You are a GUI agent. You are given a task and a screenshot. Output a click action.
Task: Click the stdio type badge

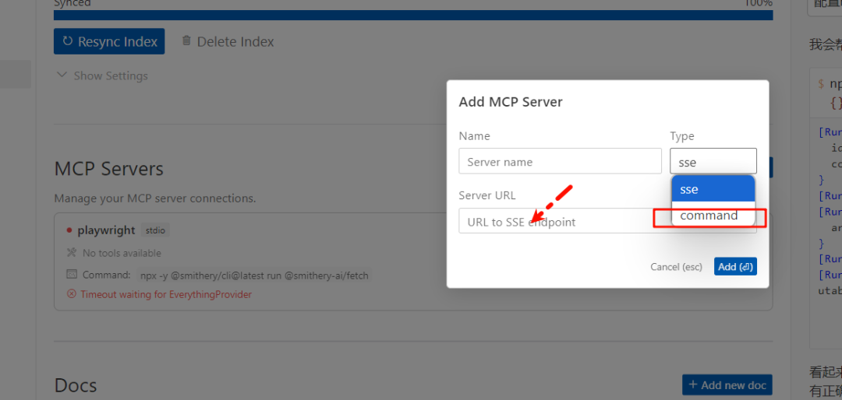click(x=156, y=230)
